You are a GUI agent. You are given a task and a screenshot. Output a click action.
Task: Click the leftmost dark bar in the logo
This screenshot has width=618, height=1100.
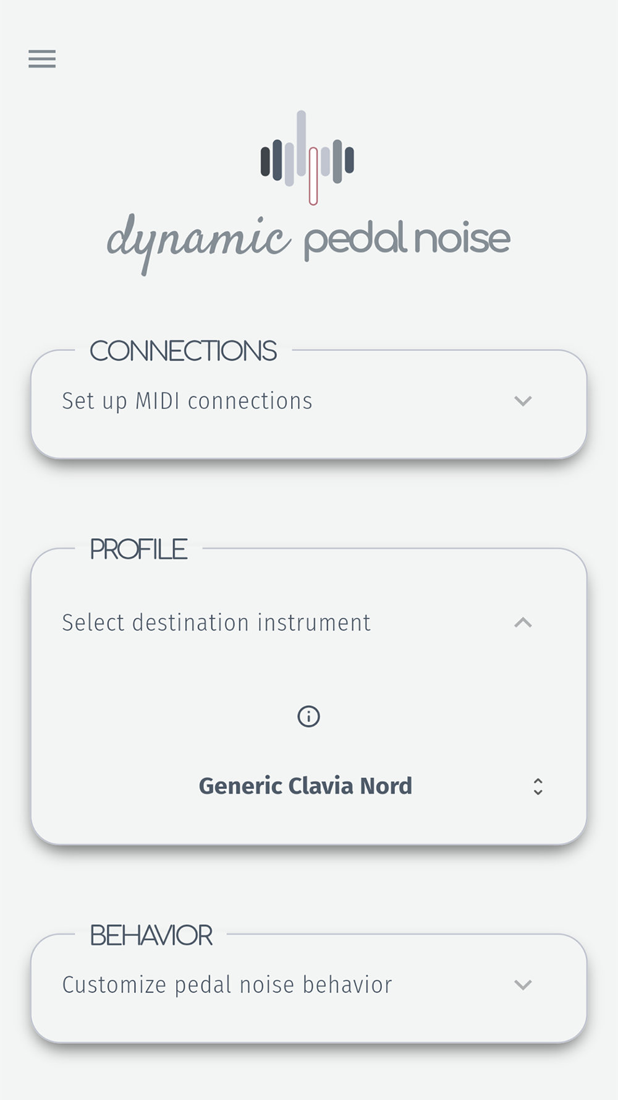265,160
